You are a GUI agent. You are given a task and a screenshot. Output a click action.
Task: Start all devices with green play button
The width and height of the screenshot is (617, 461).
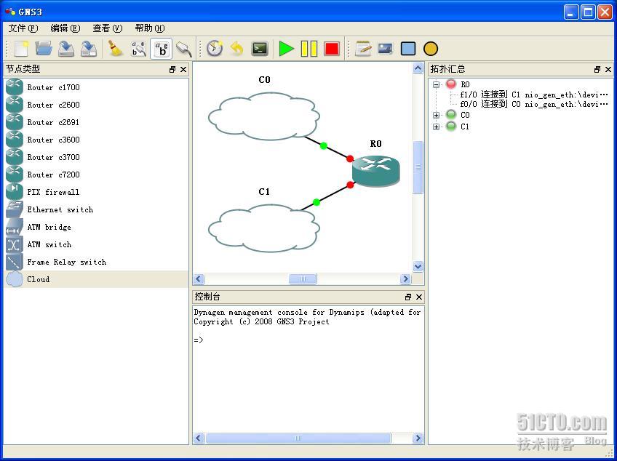tap(287, 49)
